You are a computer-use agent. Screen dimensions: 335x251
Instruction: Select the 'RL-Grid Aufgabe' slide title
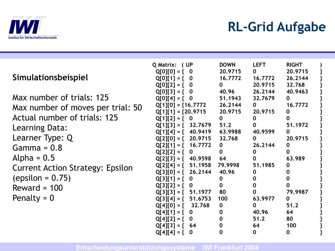point(277,27)
